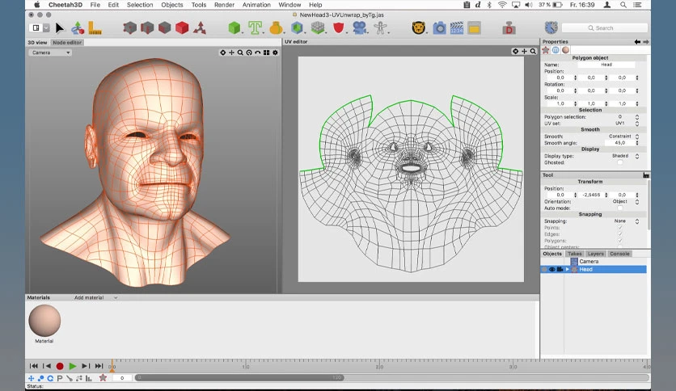Toggle the Polygons snapping checkbox
The width and height of the screenshot is (676, 391).
click(x=620, y=241)
